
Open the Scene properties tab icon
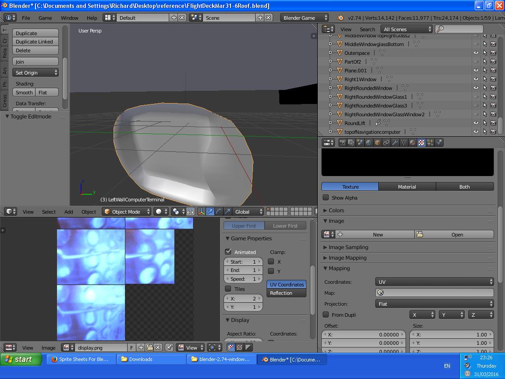pyautogui.click(x=360, y=143)
